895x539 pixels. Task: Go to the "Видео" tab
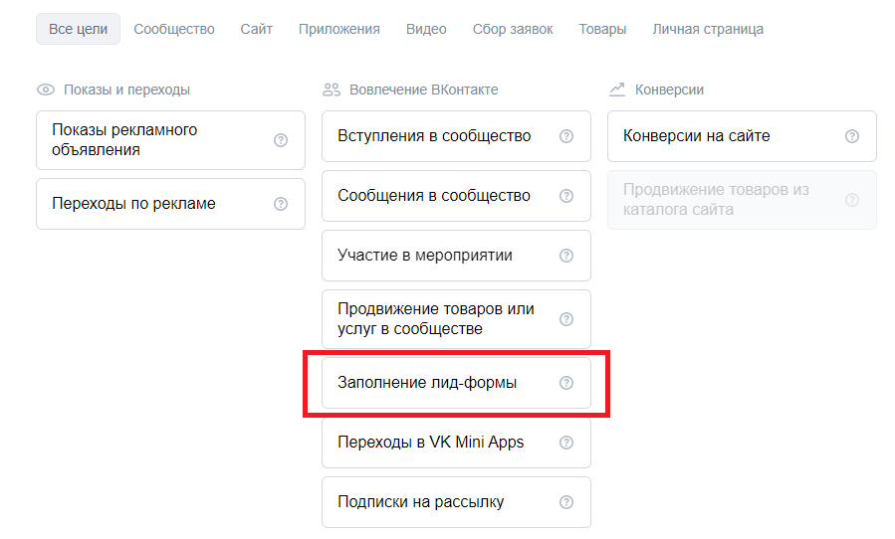coord(426,29)
